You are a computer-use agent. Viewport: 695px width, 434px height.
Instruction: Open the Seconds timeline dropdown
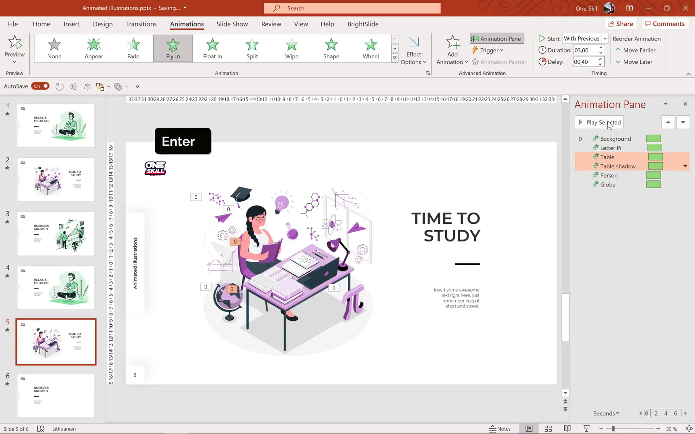(606, 413)
